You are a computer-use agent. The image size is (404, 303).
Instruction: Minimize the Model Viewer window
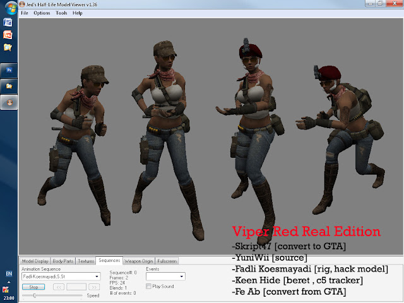tap(371, 4)
